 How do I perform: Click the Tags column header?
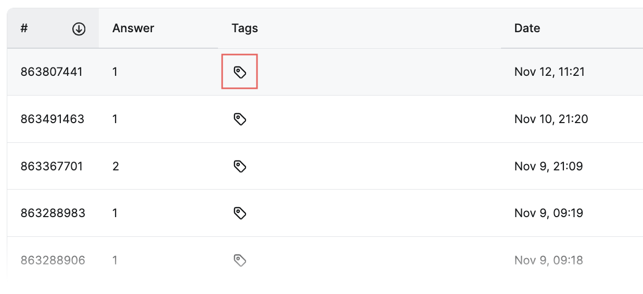coord(245,28)
